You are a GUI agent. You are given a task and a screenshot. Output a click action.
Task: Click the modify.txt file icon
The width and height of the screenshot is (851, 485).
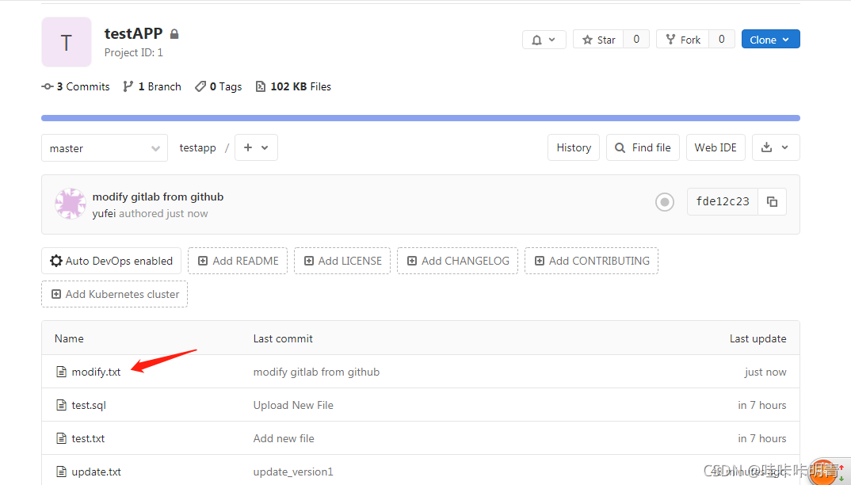[x=61, y=372]
